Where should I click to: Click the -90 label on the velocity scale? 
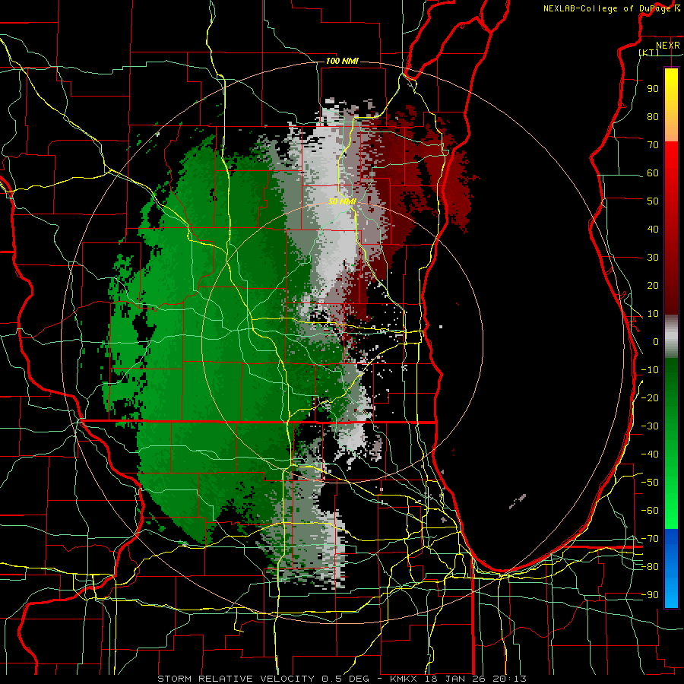coord(650,595)
